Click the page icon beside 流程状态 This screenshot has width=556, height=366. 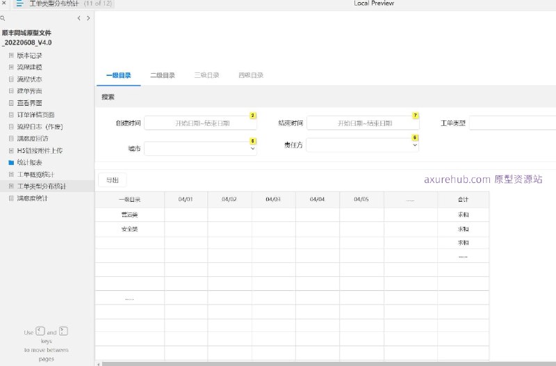click(11, 79)
